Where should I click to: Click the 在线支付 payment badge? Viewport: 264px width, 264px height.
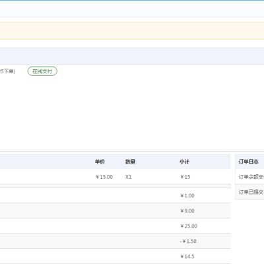point(42,71)
